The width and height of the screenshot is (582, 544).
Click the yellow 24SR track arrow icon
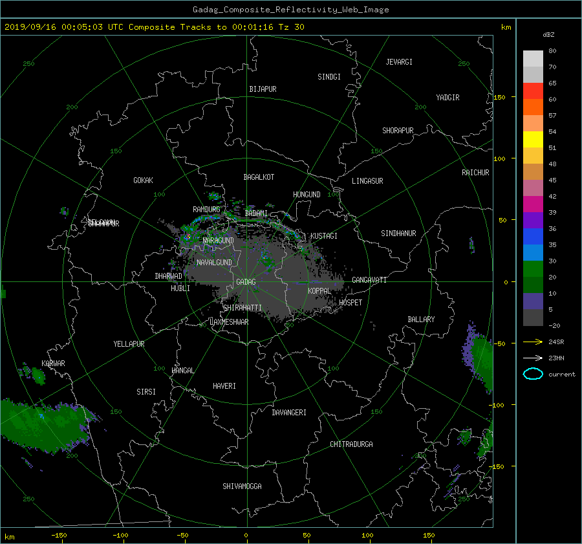click(x=533, y=342)
